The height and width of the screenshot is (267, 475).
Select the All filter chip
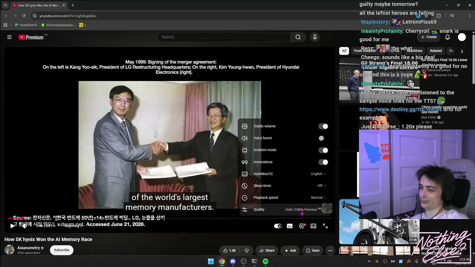click(x=344, y=51)
